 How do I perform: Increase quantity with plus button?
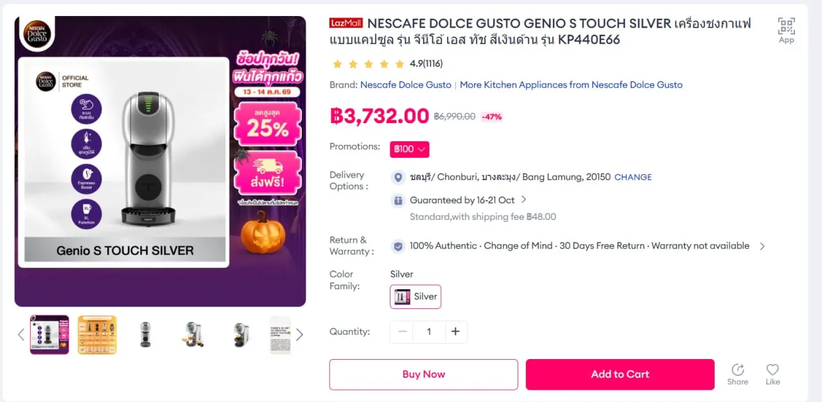point(455,331)
